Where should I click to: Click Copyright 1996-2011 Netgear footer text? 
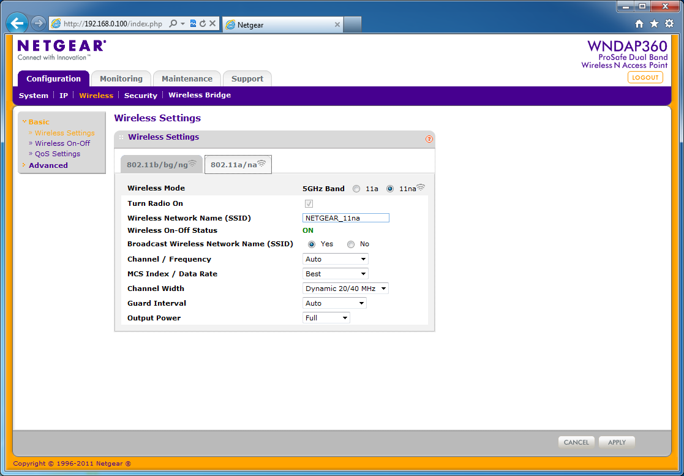[x=72, y=464]
